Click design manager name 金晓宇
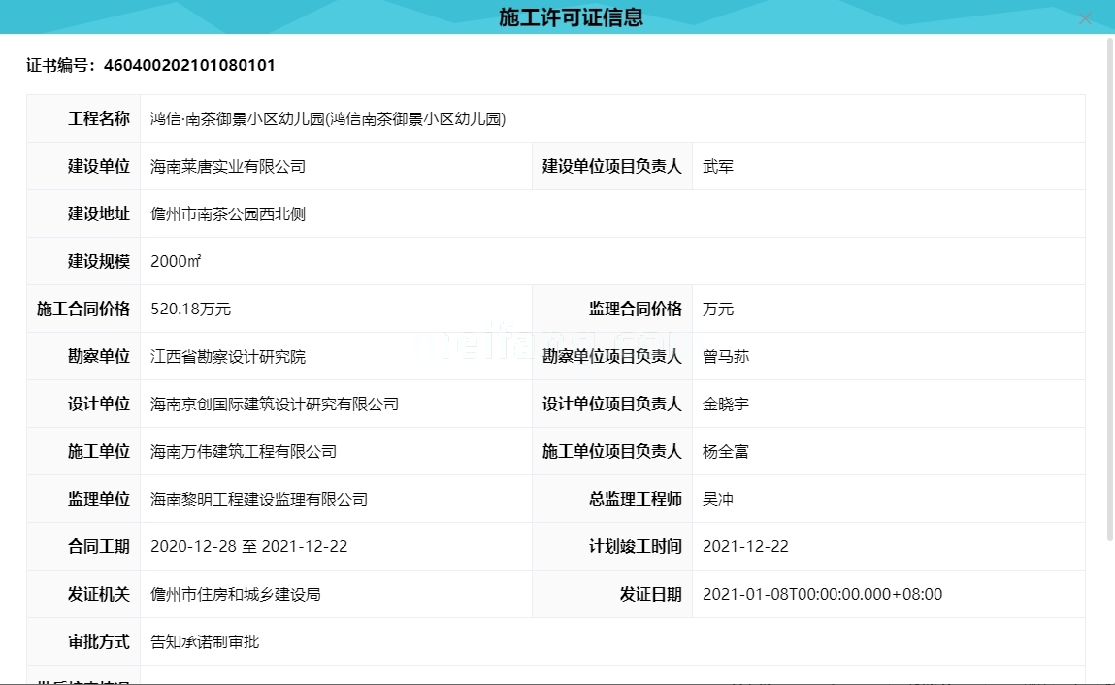Image resolution: width=1115 pixels, height=685 pixels. 726,405
